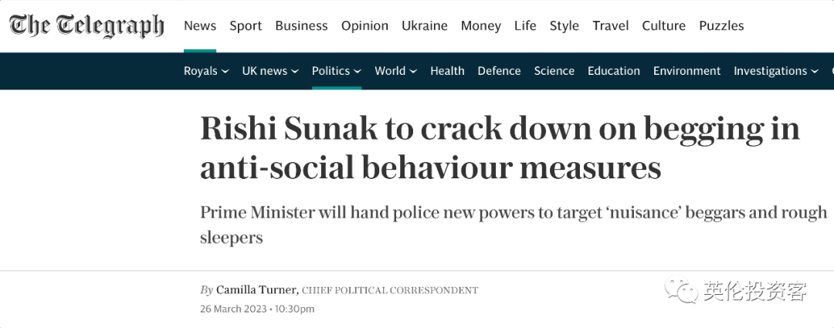The width and height of the screenshot is (834, 328).
Task: Select Science in the sub-navigation
Action: (554, 71)
